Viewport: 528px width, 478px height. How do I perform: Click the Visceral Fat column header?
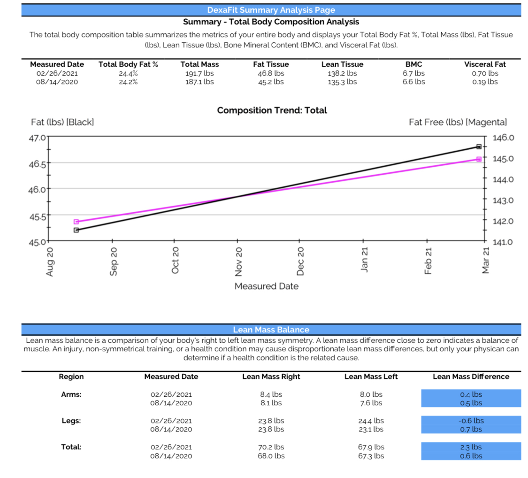pyautogui.click(x=485, y=64)
